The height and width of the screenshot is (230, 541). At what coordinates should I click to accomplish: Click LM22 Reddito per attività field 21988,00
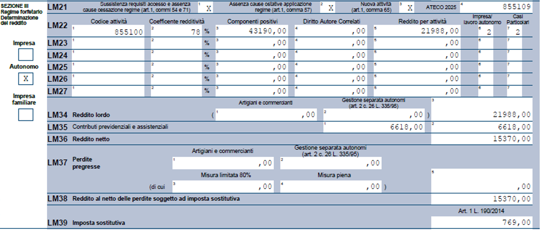(x=416, y=31)
